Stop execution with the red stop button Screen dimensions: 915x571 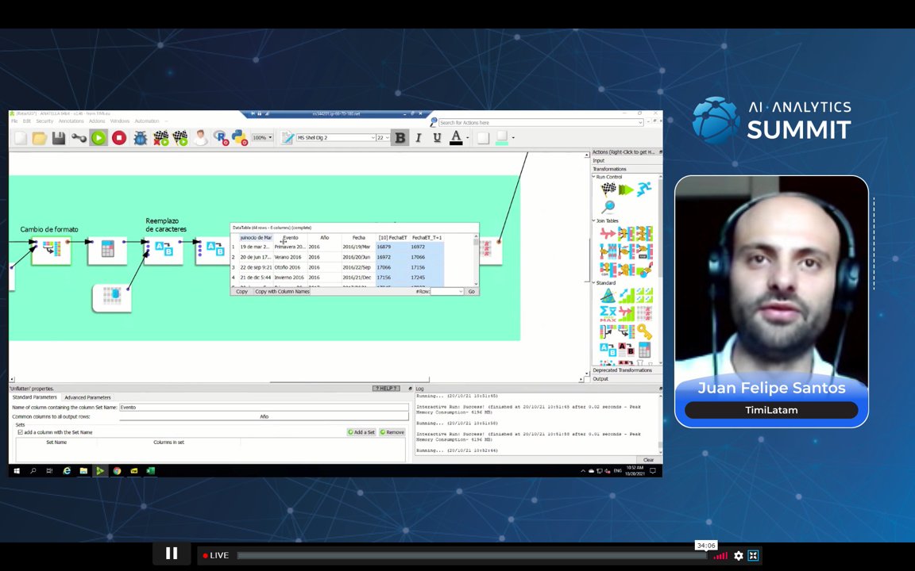[119, 138]
